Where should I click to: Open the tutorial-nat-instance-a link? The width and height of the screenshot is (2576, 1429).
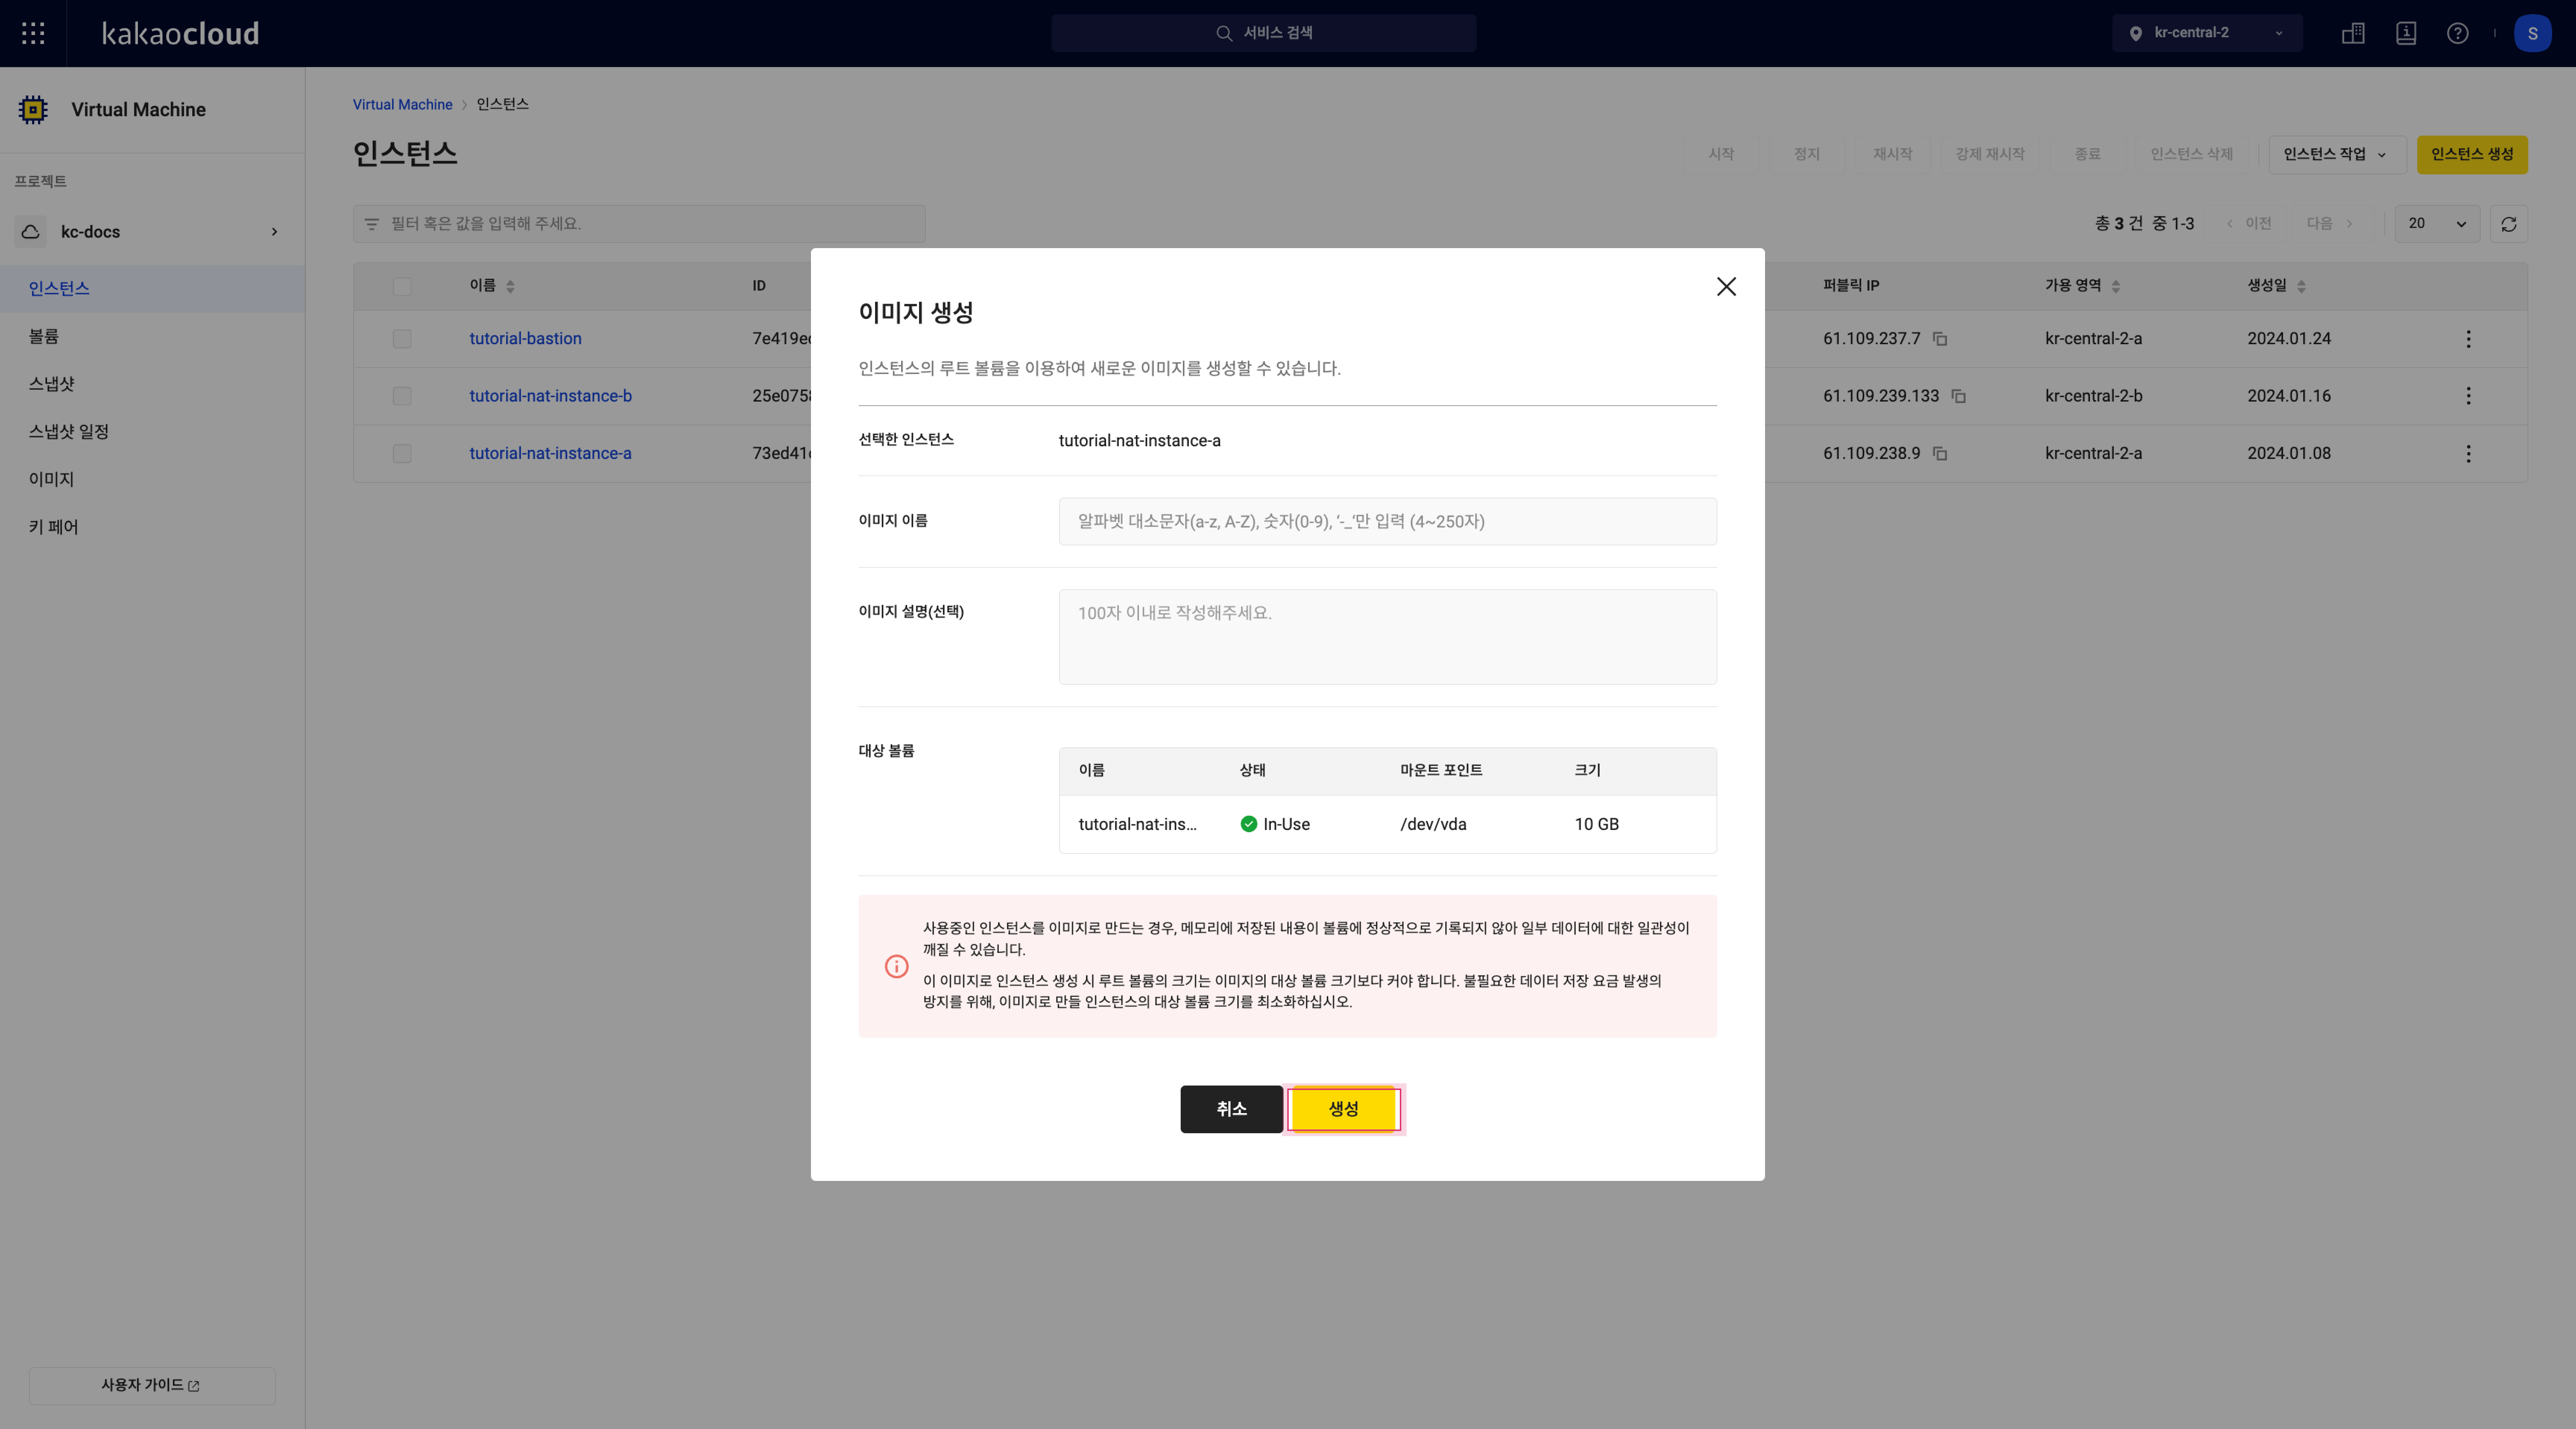point(550,454)
